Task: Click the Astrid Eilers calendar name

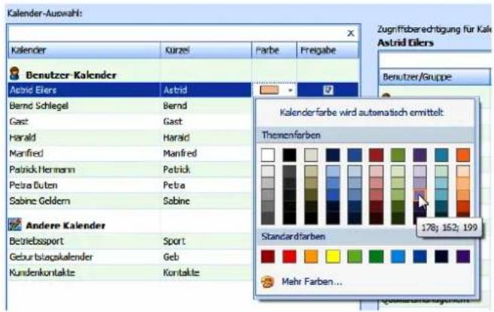Action: (x=33, y=90)
